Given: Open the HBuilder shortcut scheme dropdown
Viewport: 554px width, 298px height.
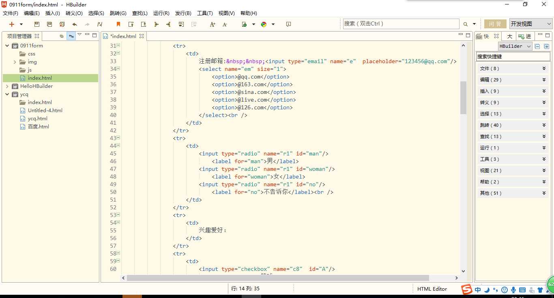Looking at the screenshot, I should click(x=515, y=46).
